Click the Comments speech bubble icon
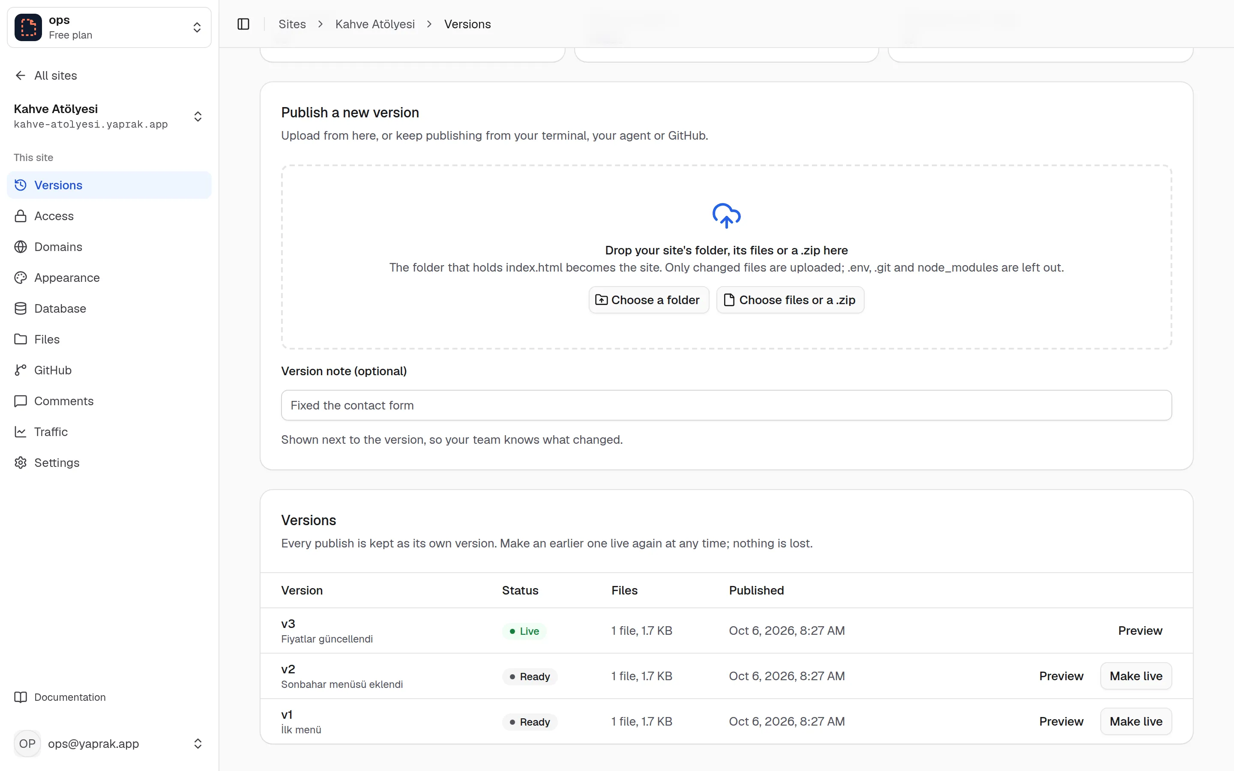The width and height of the screenshot is (1234, 771). [21, 401]
